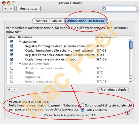Select the Riduci row text
Viewport: 139px width, 124px height.
click(30, 73)
